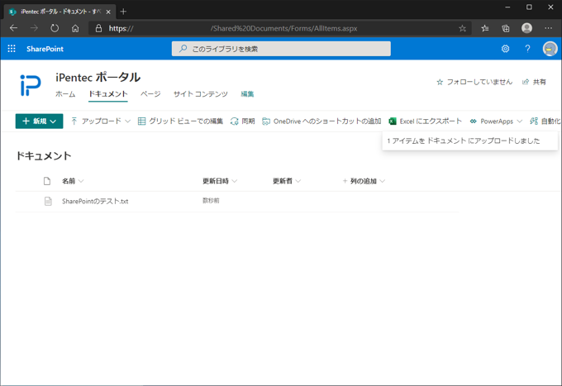
Task: Click the site padlock icon
Action: 98,28
